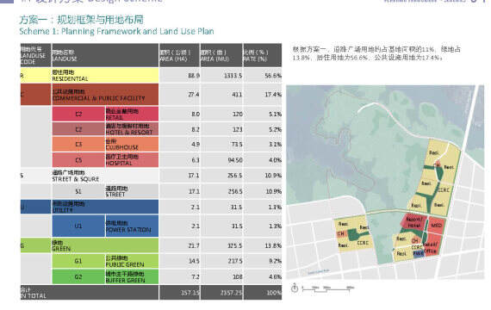Image resolution: width=491 pixels, height=310 pixels.
Task: Select the rate '5.2%' in the hotel row
Action: coord(275,129)
